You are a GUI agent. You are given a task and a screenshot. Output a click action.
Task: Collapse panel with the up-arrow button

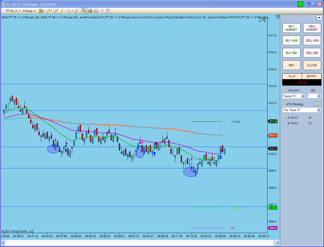[319, 18]
